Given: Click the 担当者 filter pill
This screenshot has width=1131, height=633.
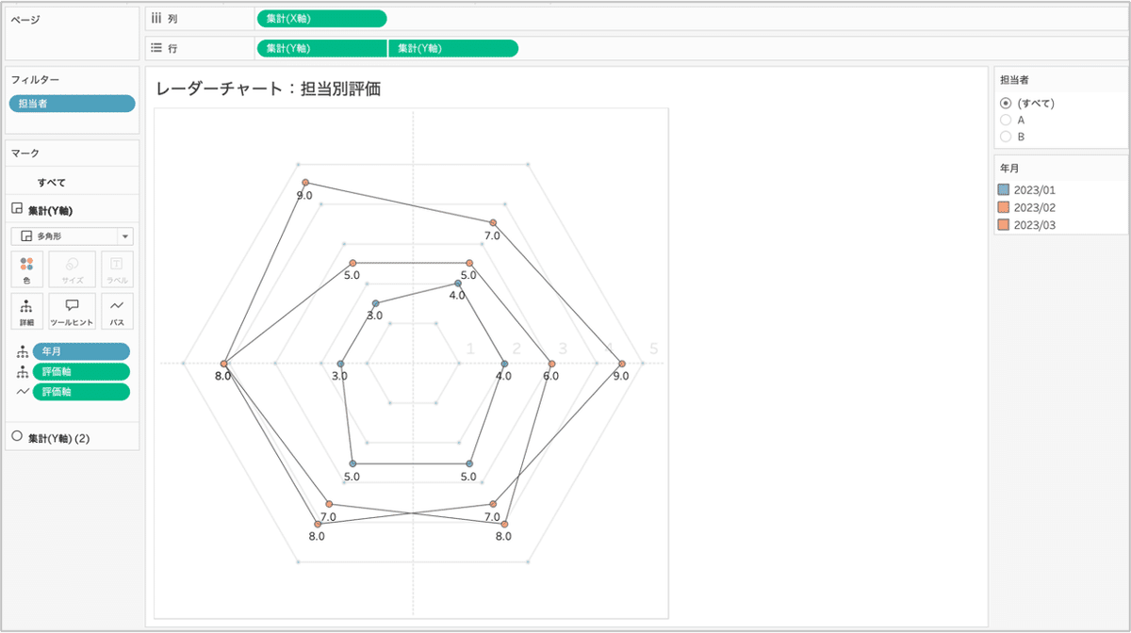Looking at the screenshot, I should tap(72, 104).
